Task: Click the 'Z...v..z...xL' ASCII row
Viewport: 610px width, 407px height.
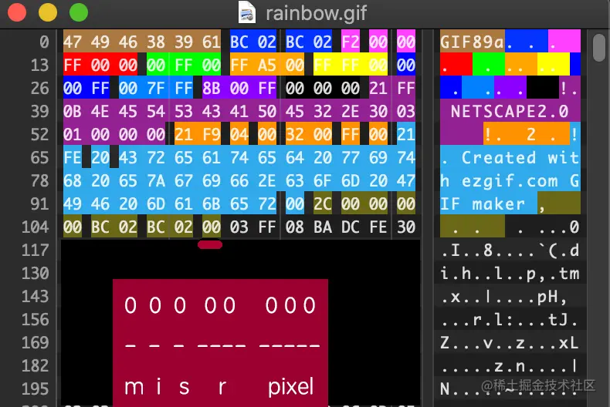Action: pyautogui.click(x=510, y=343)
